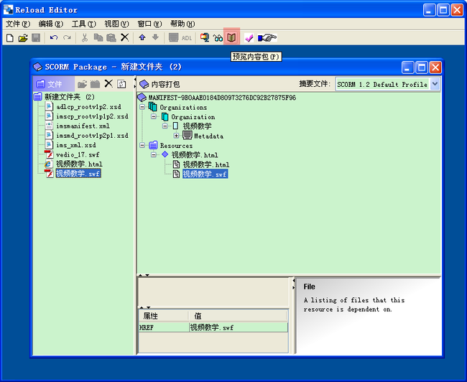Image resolution: width=467 pixels, height=382 pixels.
Task: Select 视频教学.swf in the manifest tree
Action: click(205, 174)
